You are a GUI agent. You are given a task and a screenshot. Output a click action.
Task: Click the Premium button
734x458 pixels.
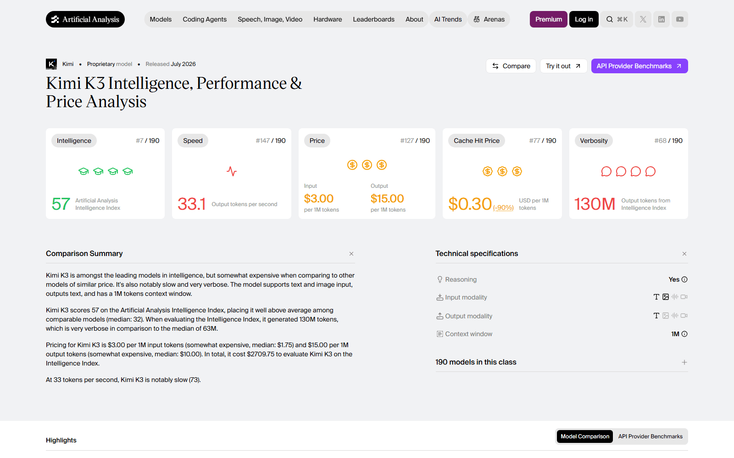tap(549, 19)
